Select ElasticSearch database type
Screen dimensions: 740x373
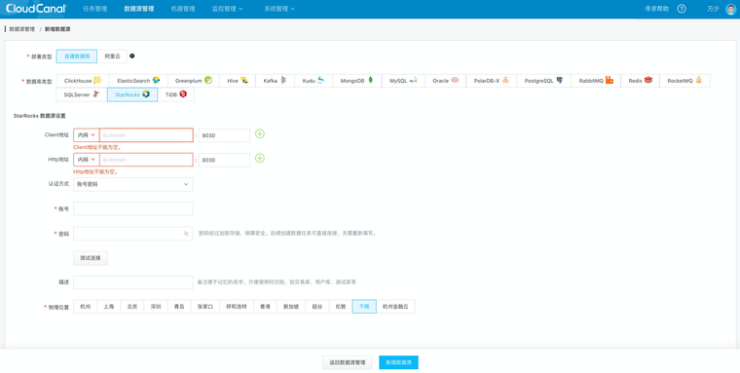coord(138,81)
